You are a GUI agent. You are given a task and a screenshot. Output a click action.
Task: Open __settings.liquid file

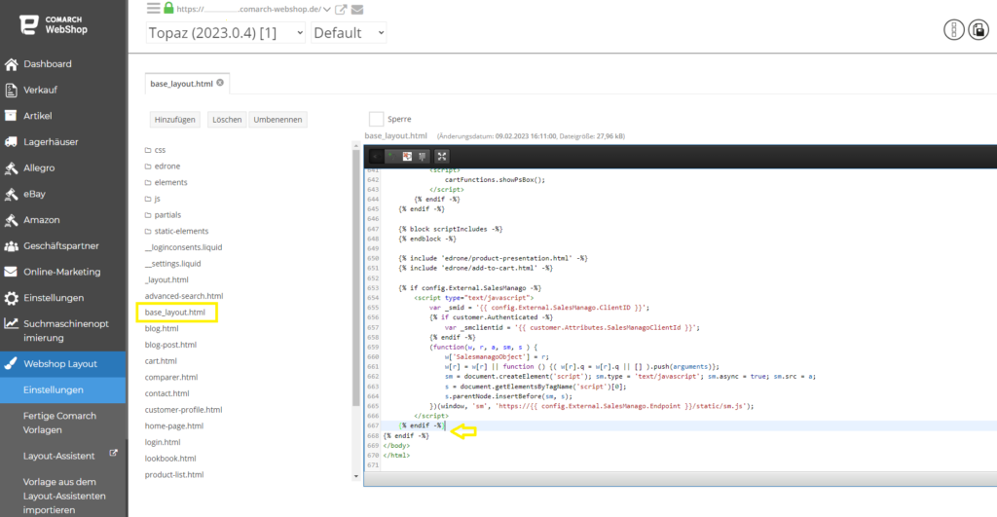172,263
